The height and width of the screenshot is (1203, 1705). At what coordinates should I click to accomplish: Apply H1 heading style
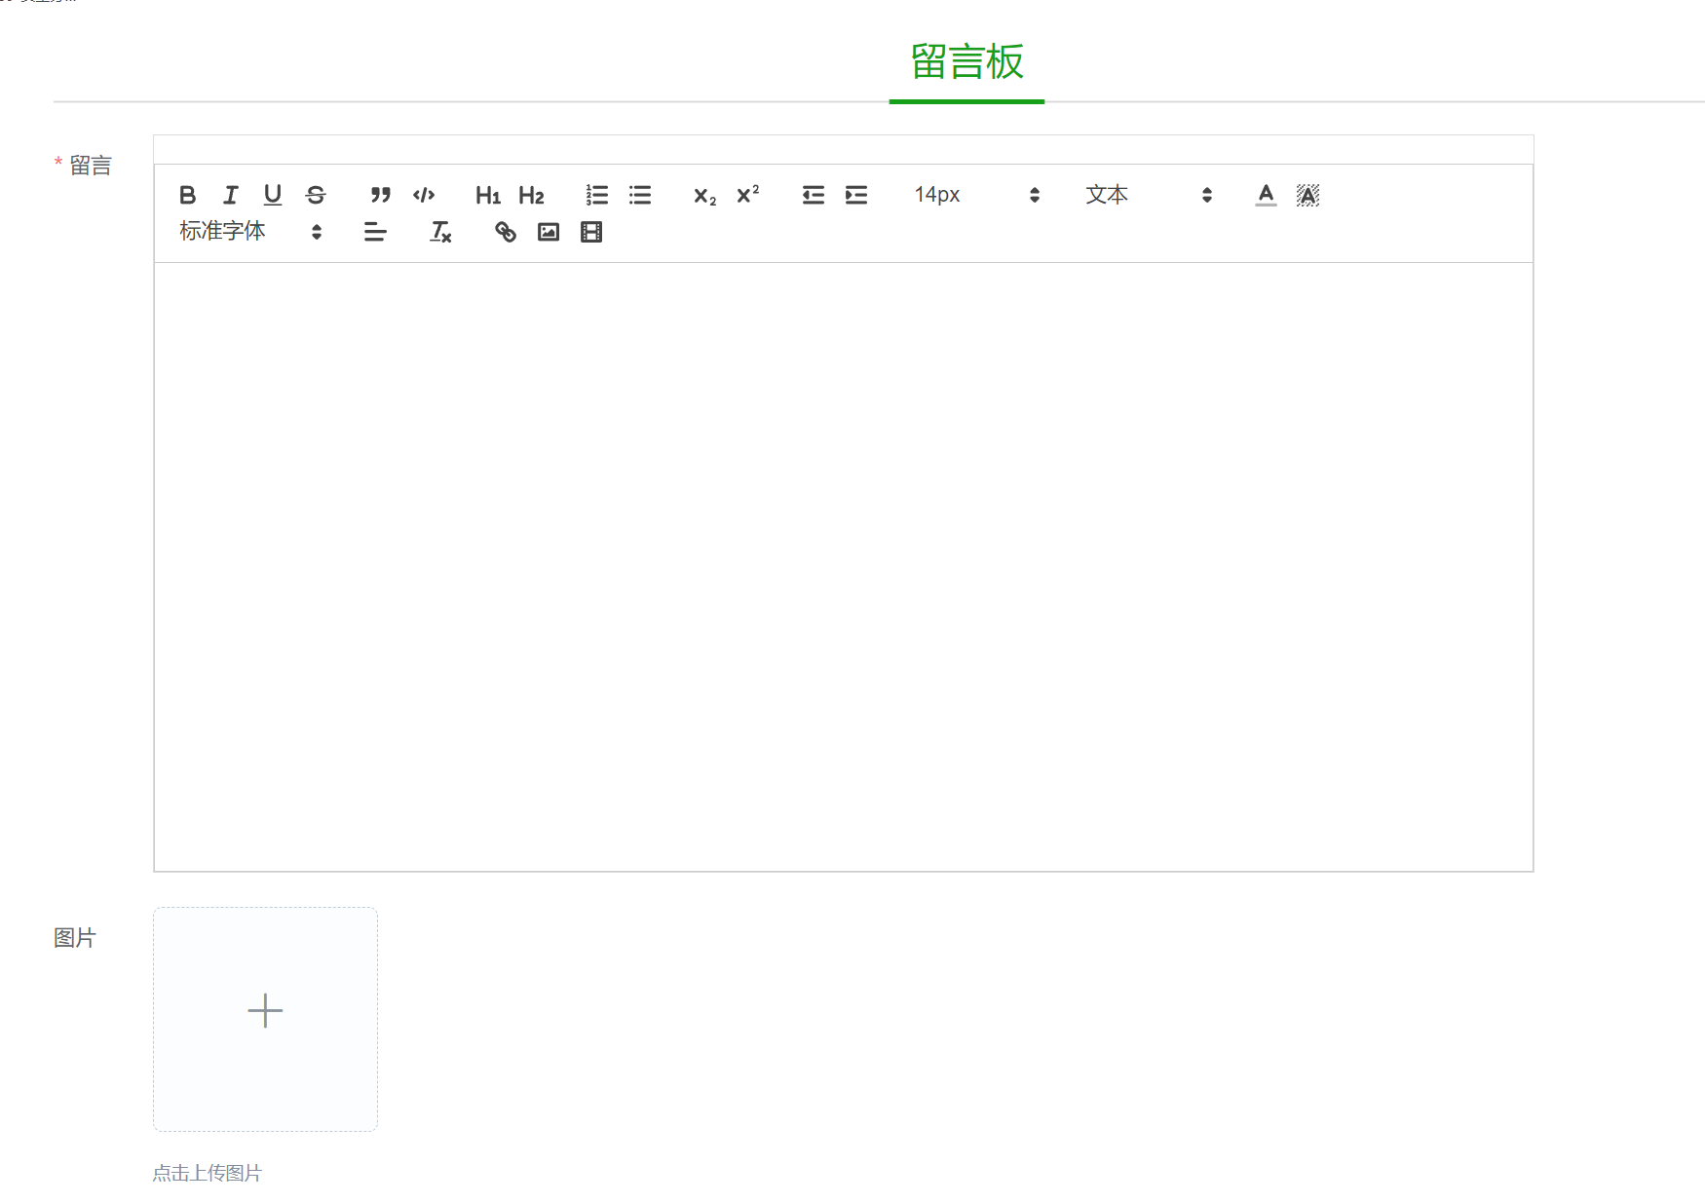click(x=487, y=195)
